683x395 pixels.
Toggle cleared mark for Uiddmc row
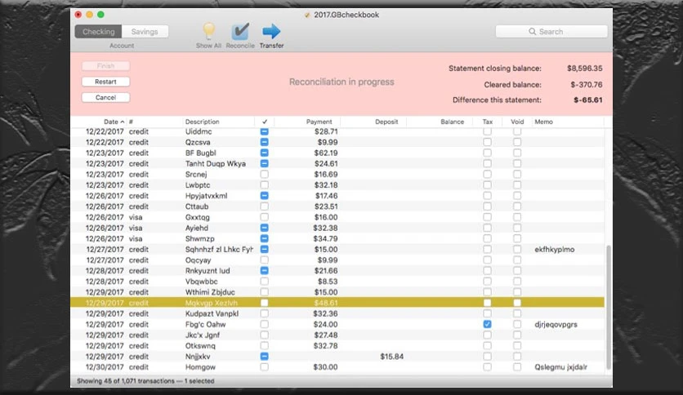pos(265,131)
